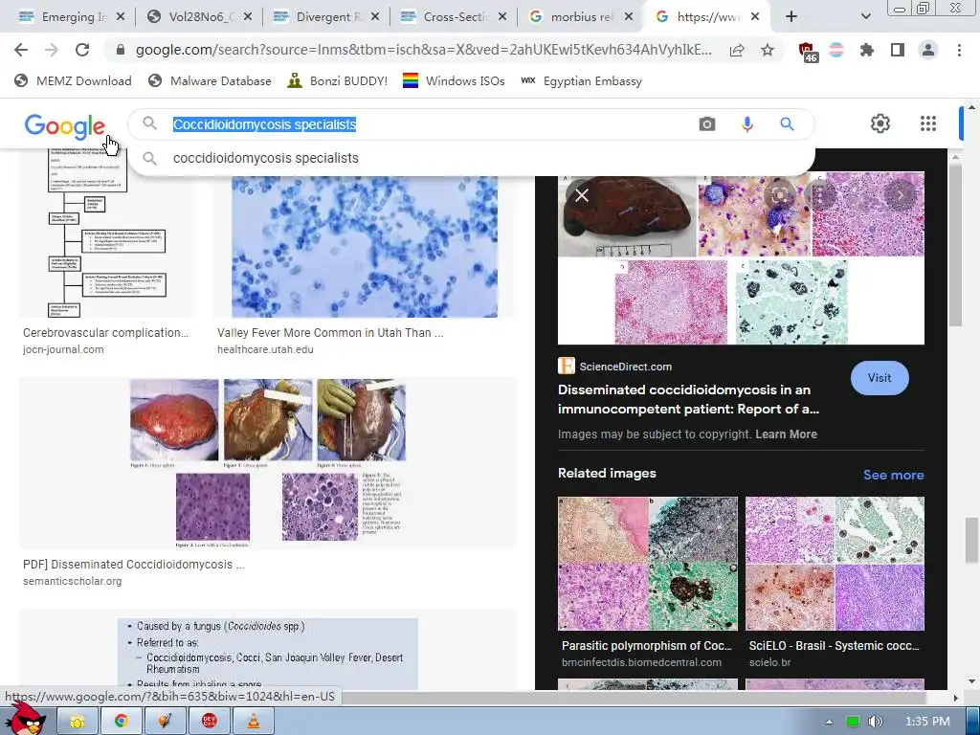The height and width of the screenshot is (735, 980).
Task: Click the URL address bar
Action: pos(424,50)
